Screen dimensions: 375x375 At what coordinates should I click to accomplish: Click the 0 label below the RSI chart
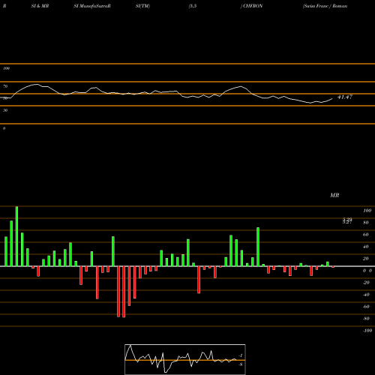click(x=4, y=128)
